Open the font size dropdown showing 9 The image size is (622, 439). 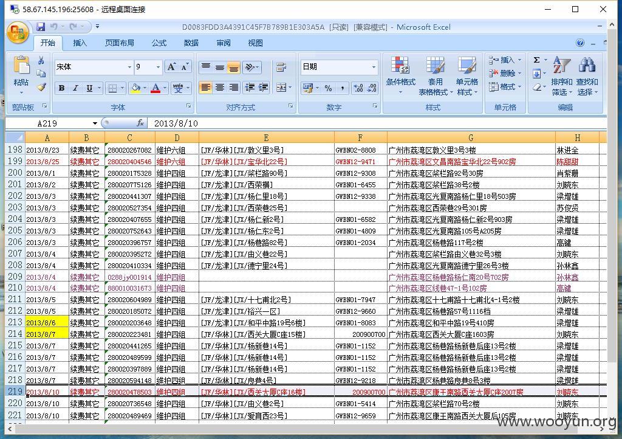pos(158,67)
